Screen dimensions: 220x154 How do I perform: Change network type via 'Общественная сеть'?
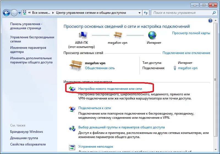(x=100, y=68)
